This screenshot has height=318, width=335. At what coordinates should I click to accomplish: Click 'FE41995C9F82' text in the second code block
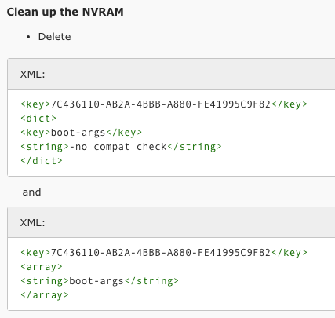click(x=234, y=253)
